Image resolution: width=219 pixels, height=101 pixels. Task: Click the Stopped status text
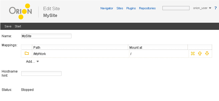point(27,90)
